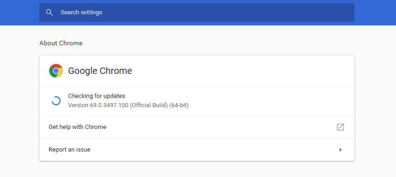Click the version number 69.0.3497.100
Viewport: 396px width, 177px height.
[x=109, y=105]
